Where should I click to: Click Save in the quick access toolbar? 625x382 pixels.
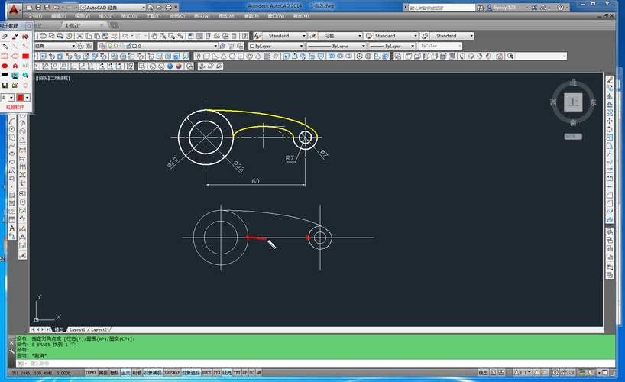[x=38, y=7]
